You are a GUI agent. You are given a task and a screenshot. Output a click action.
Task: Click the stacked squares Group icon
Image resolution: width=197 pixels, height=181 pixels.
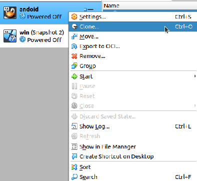pos(74,65)
